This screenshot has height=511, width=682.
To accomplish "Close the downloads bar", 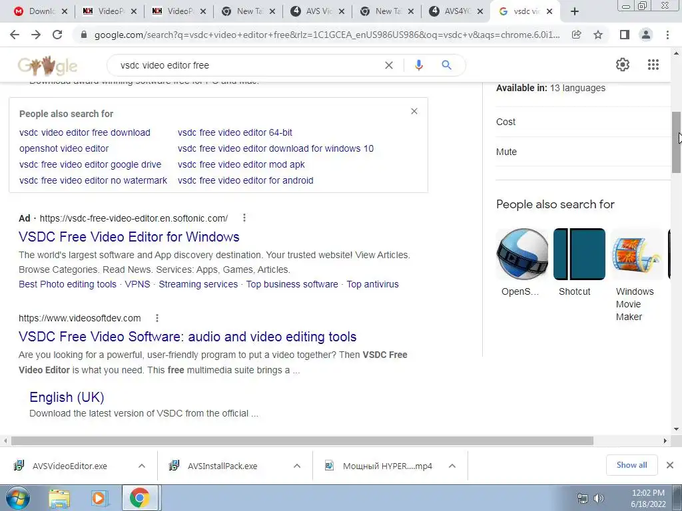I will coord(670,465).
